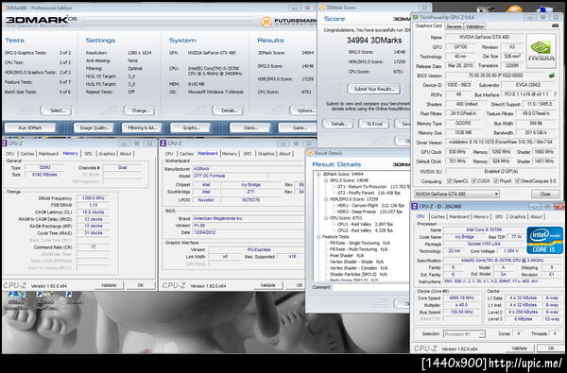This screenshot has width=567, height=373.
Task: Click the GPU-Z window title icon
Action: (416, 17)
